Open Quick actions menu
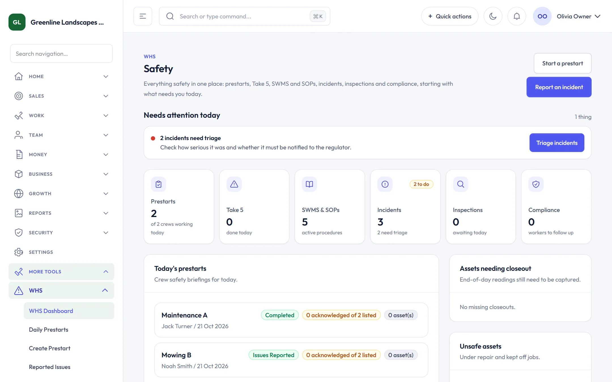 (450, 16)
